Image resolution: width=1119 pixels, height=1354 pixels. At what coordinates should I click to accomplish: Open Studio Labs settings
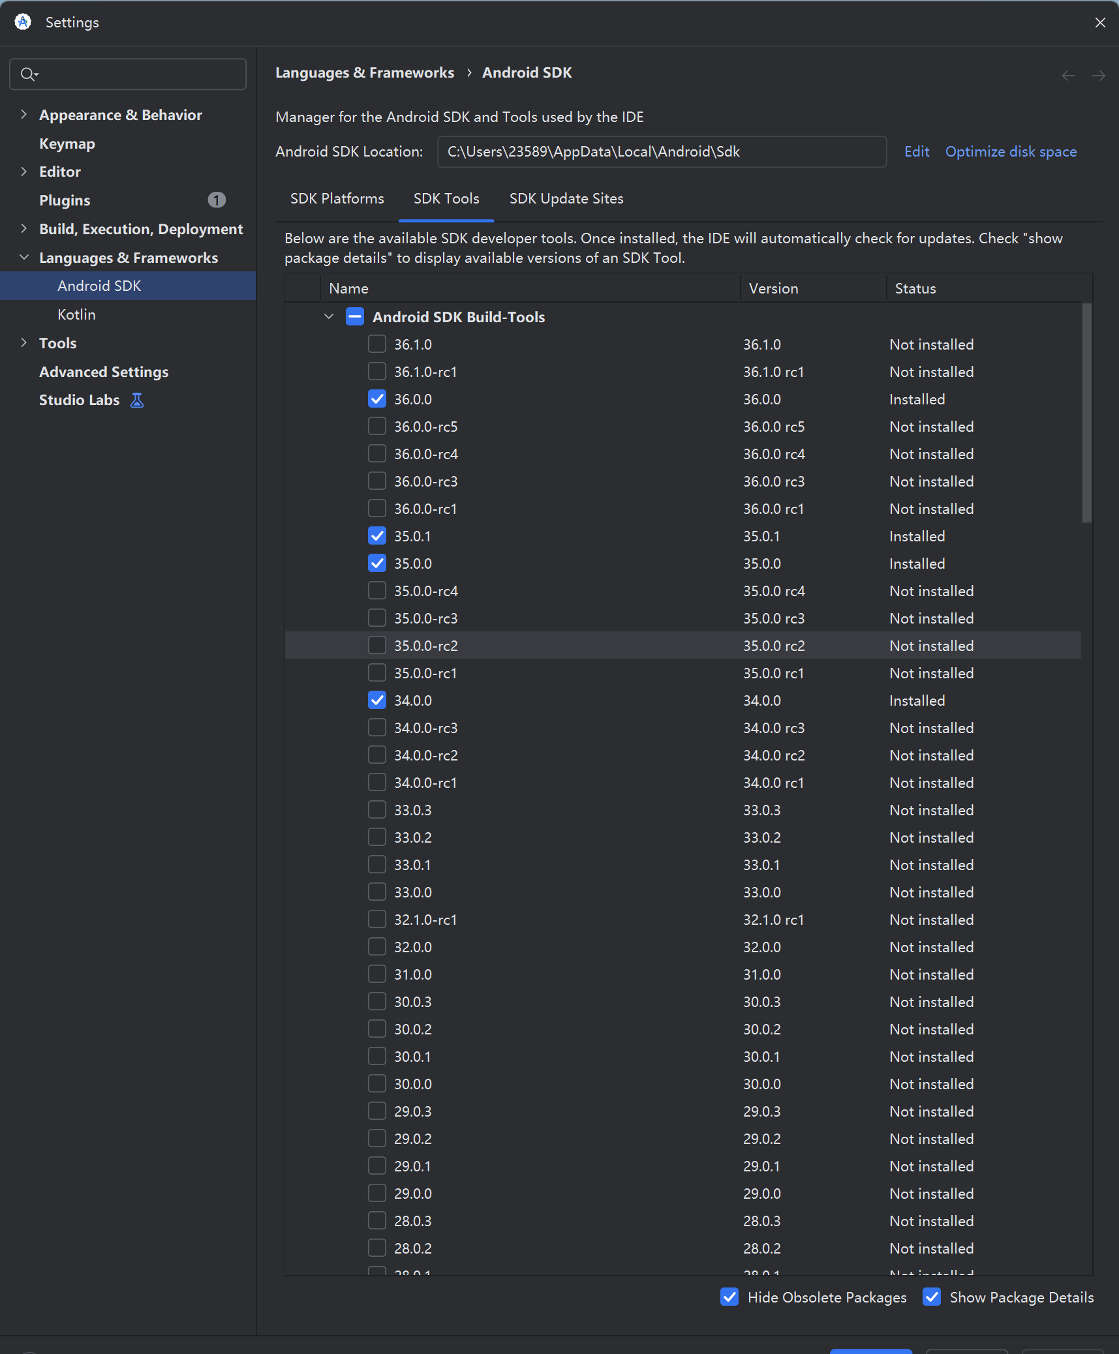pos(80,400)
